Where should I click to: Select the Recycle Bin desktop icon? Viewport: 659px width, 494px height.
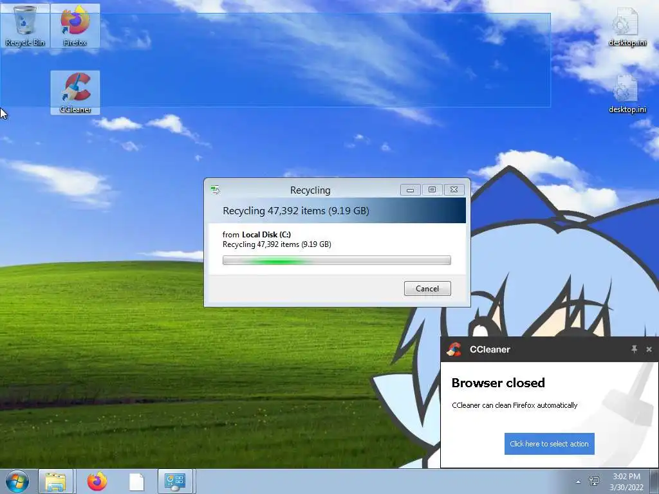(x=25, y=26)
